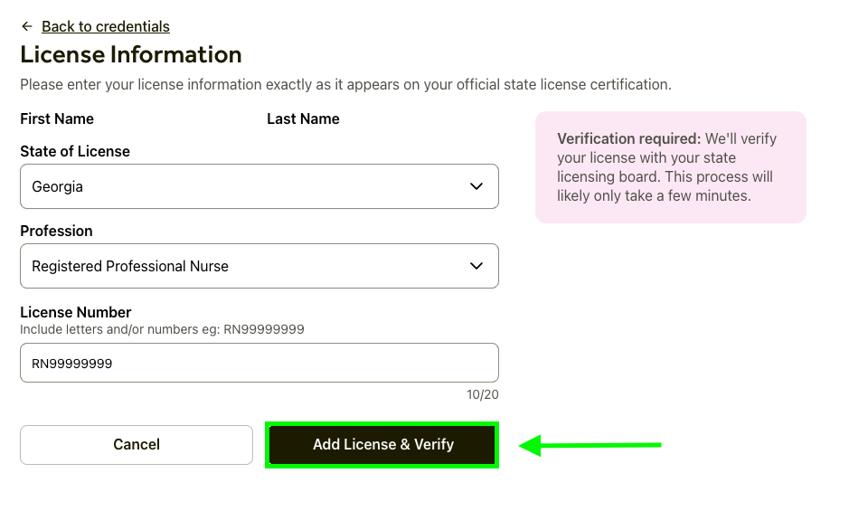Screen dimensions: 849x511
Task: Click the Profession field label
Action: (x=56, y=231)
